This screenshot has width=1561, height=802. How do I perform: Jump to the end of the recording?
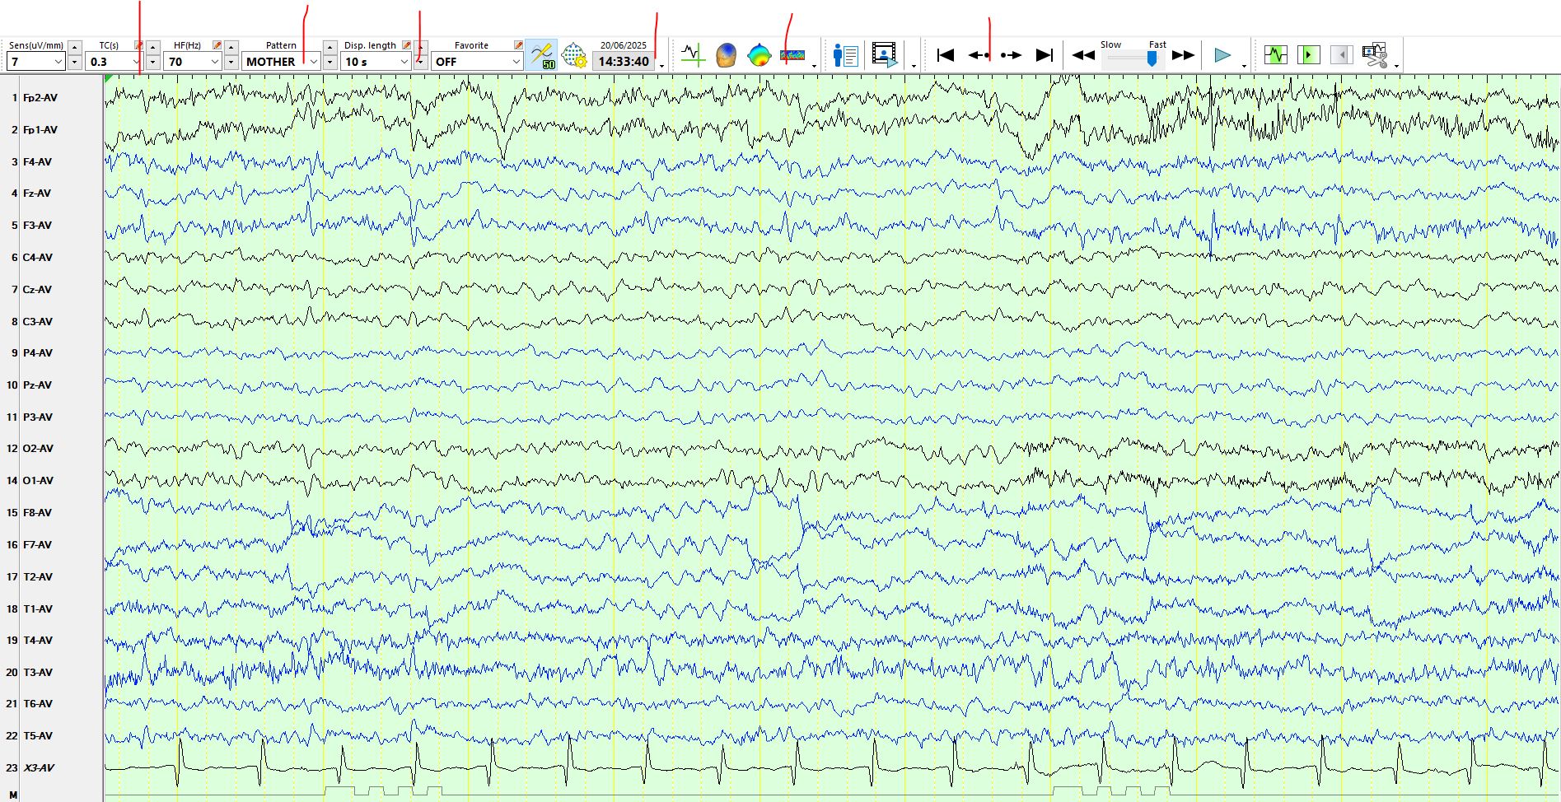click(1045, 55)
